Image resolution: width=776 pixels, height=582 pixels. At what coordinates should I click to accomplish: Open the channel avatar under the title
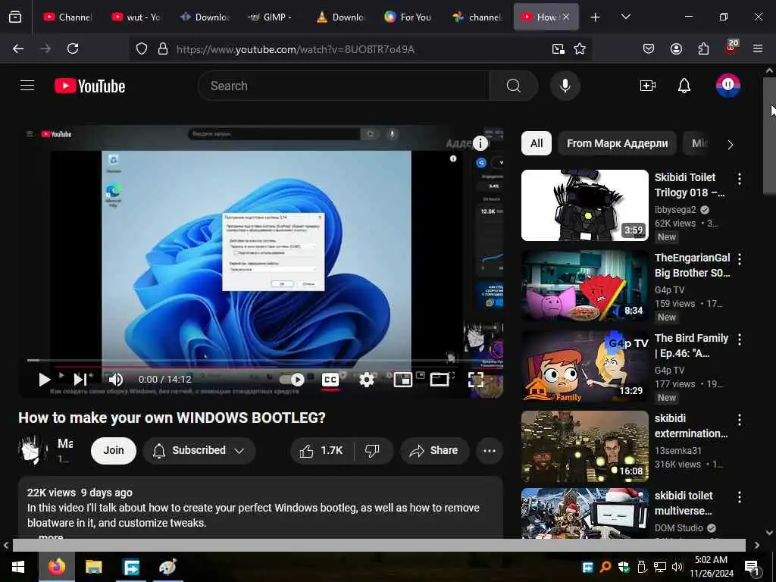point(32,449)
